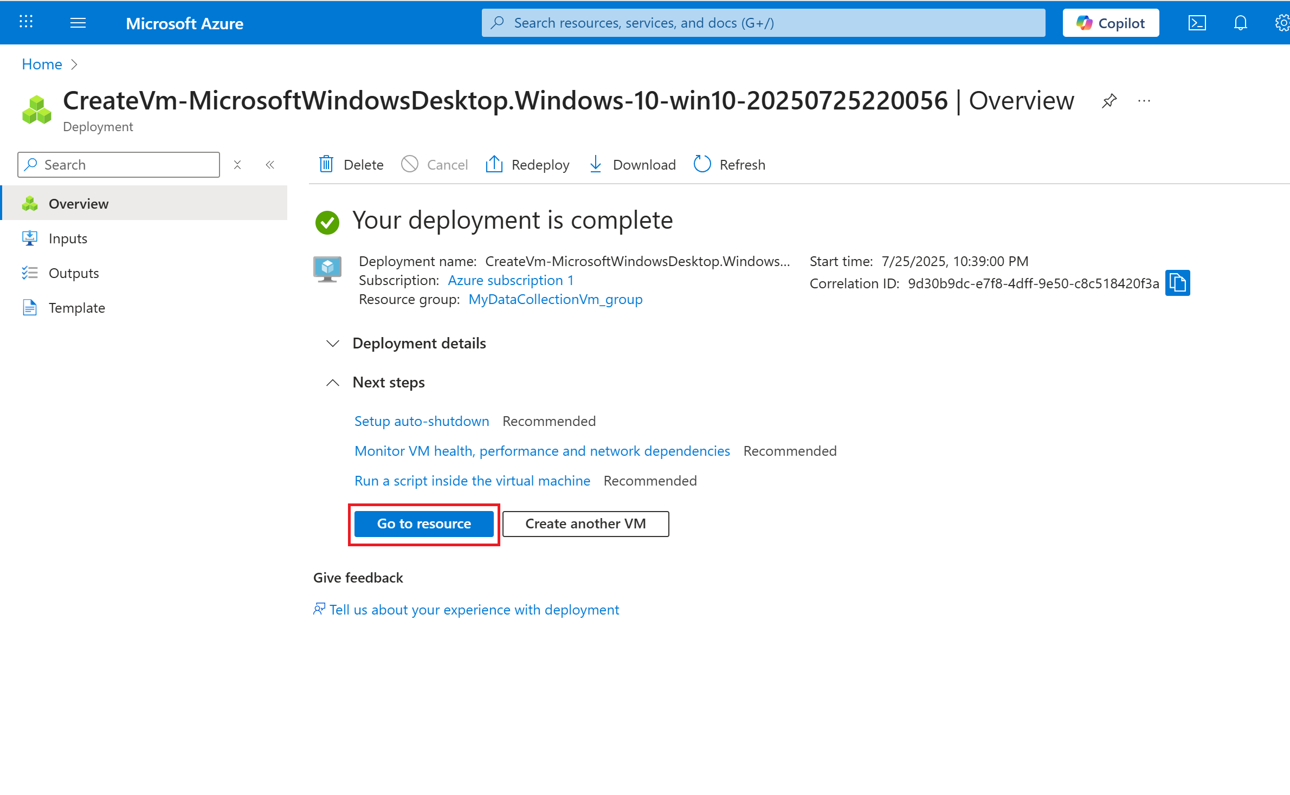Copy the Correlation ID
The height and width of the screenshot is (795, 1290).
(x=1177, y=283)
